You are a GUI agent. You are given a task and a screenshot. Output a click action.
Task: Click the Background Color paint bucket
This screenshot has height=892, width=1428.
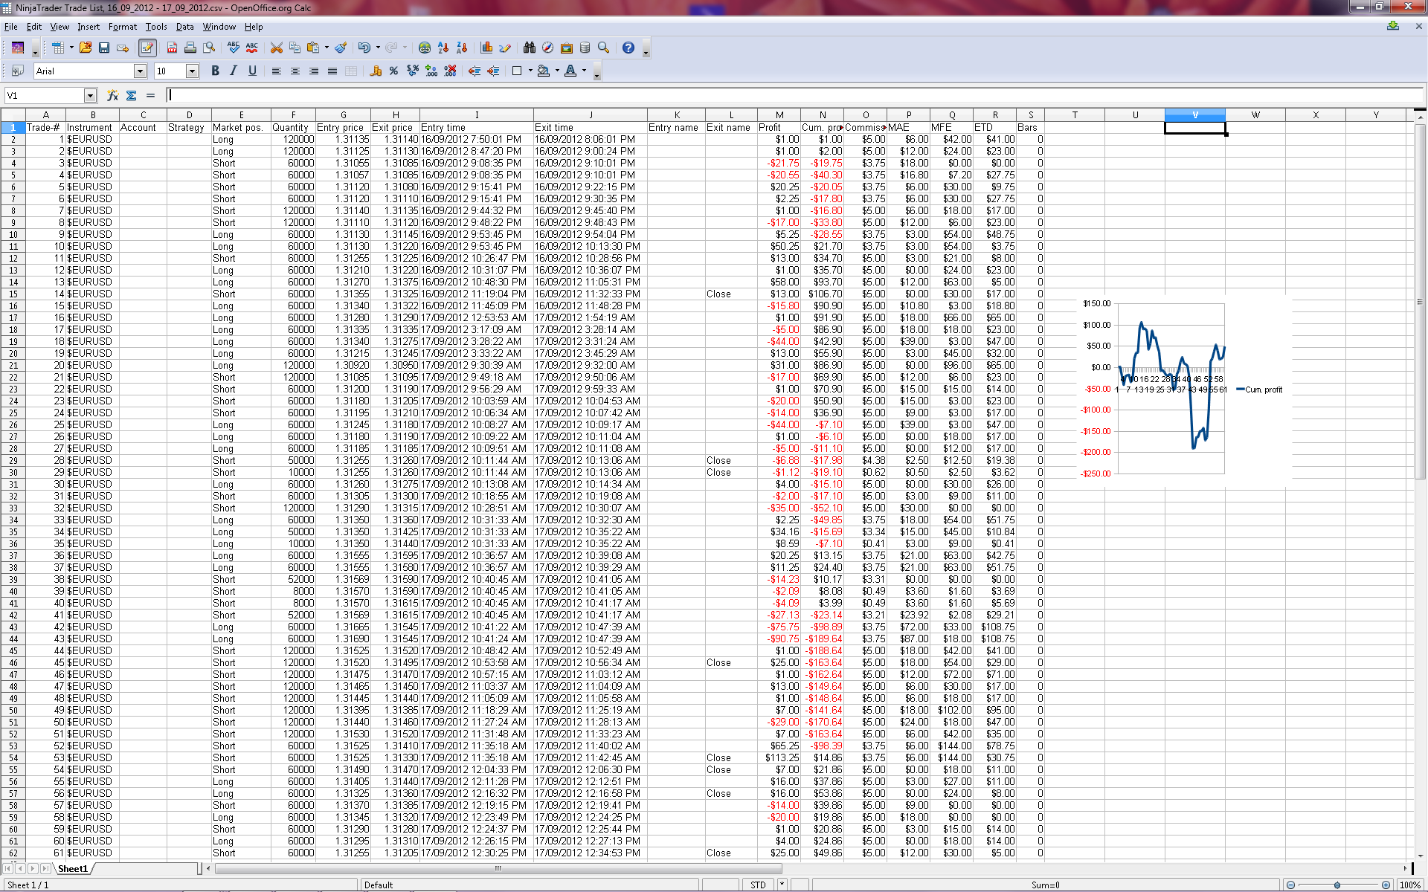[x=544, y=71]
